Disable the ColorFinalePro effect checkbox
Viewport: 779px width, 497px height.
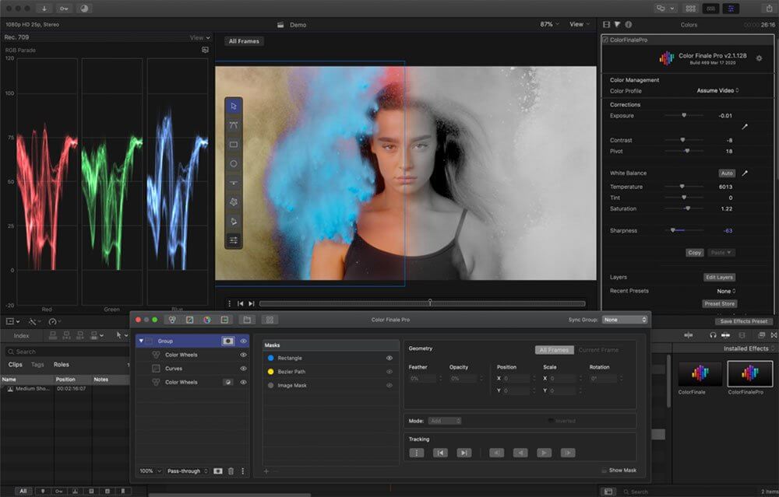click(606, 40)
